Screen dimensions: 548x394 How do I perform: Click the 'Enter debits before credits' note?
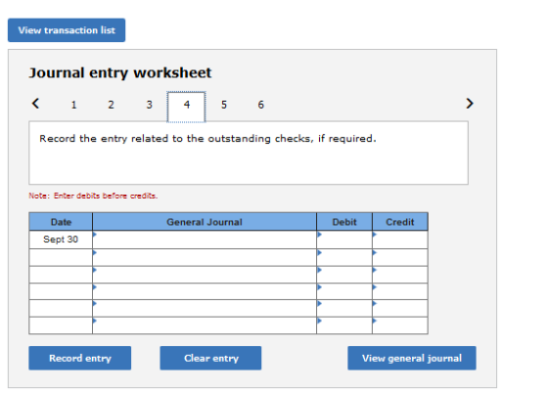[93, 196]
